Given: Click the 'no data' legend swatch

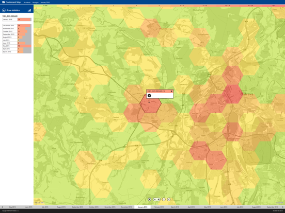Looking at the screenshot, I should [45, 6].
